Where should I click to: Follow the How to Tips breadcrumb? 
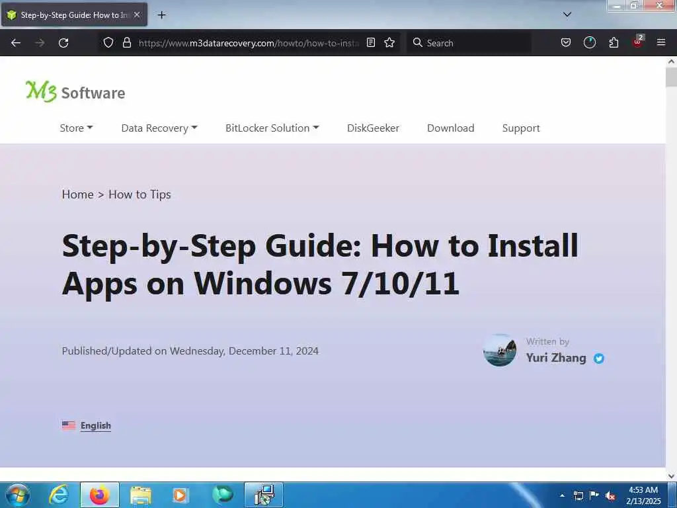(139, 195)
